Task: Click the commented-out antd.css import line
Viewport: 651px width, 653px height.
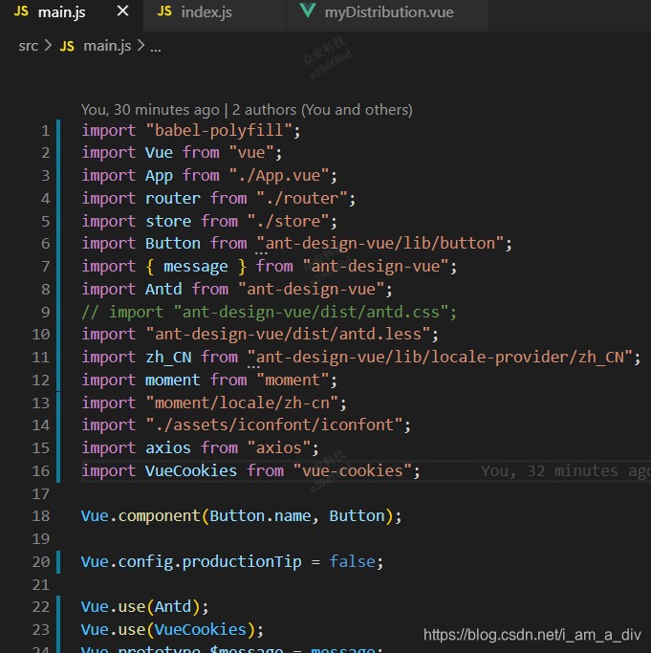Action: point(270,312)
